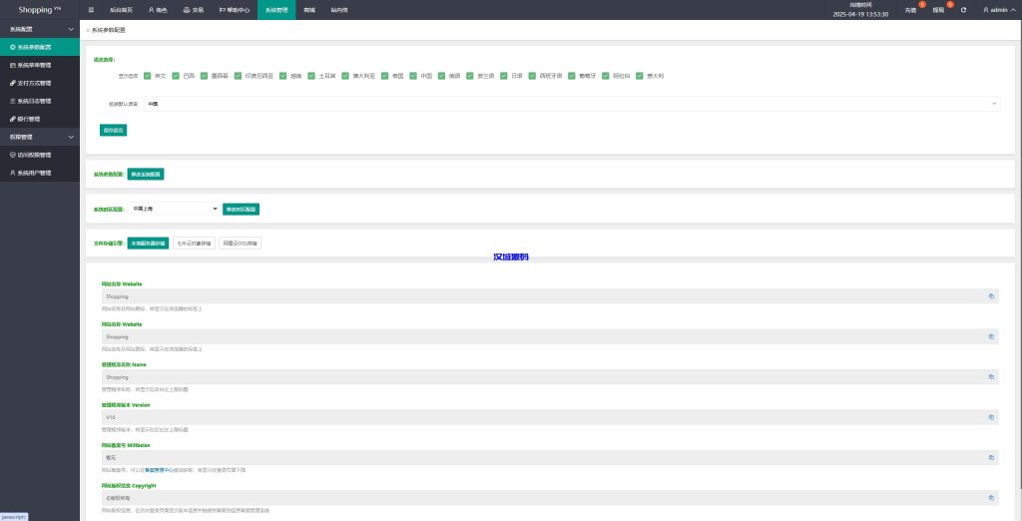Click copy icon beside Copyright field
The image size is (1022, 521).
(991, 496)
